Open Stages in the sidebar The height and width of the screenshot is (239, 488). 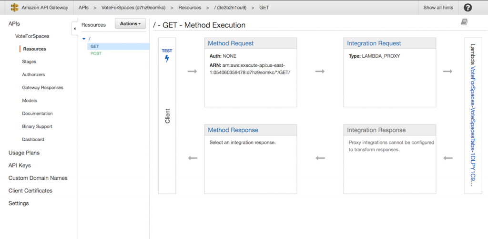(x=29, y=62)
